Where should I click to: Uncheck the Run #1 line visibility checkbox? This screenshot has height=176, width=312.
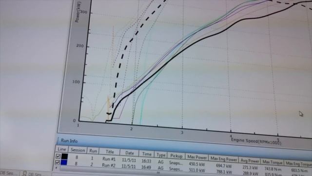coord(58,156)
